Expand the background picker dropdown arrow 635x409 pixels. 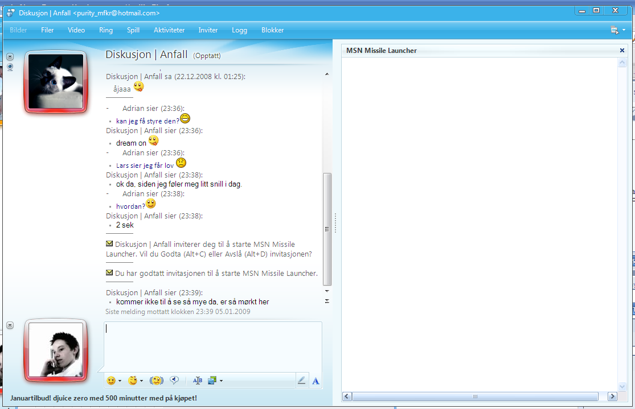(221, 381)
